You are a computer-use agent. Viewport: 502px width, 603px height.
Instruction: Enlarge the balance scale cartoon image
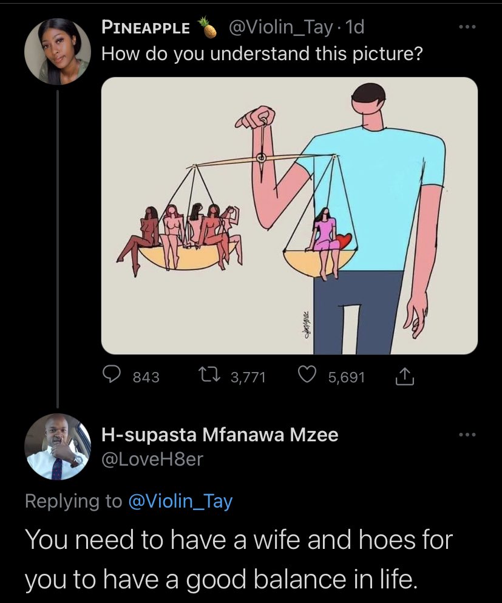click(289, 216)
